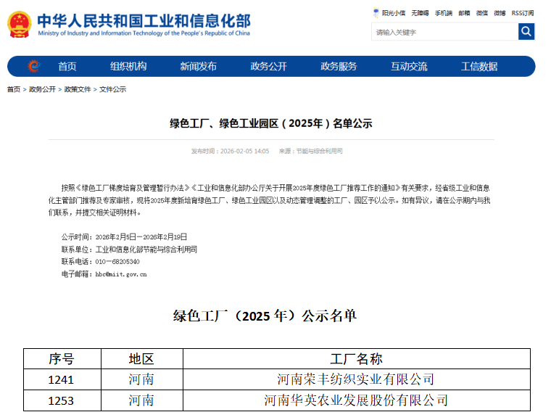Click the 邮箱 link at top

[464, 13]
